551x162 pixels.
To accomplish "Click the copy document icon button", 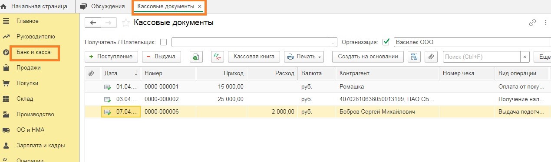I will point(196,57).
